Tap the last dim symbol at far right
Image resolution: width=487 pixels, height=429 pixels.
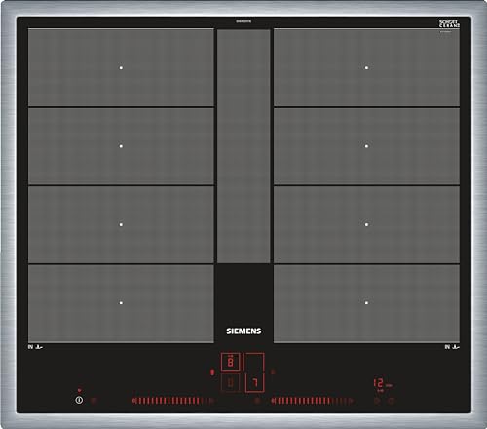tap(392, 401)
